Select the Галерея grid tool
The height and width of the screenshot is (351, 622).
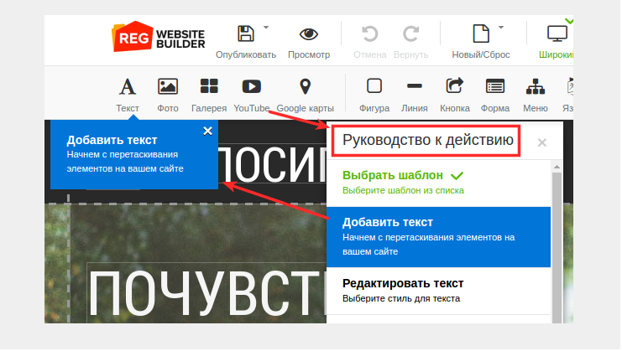pyautogui.click(x=209, y=95)
